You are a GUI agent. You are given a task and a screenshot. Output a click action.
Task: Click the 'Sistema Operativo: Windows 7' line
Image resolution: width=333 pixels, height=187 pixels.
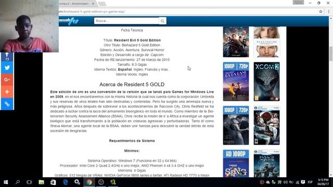pos(132,161)
